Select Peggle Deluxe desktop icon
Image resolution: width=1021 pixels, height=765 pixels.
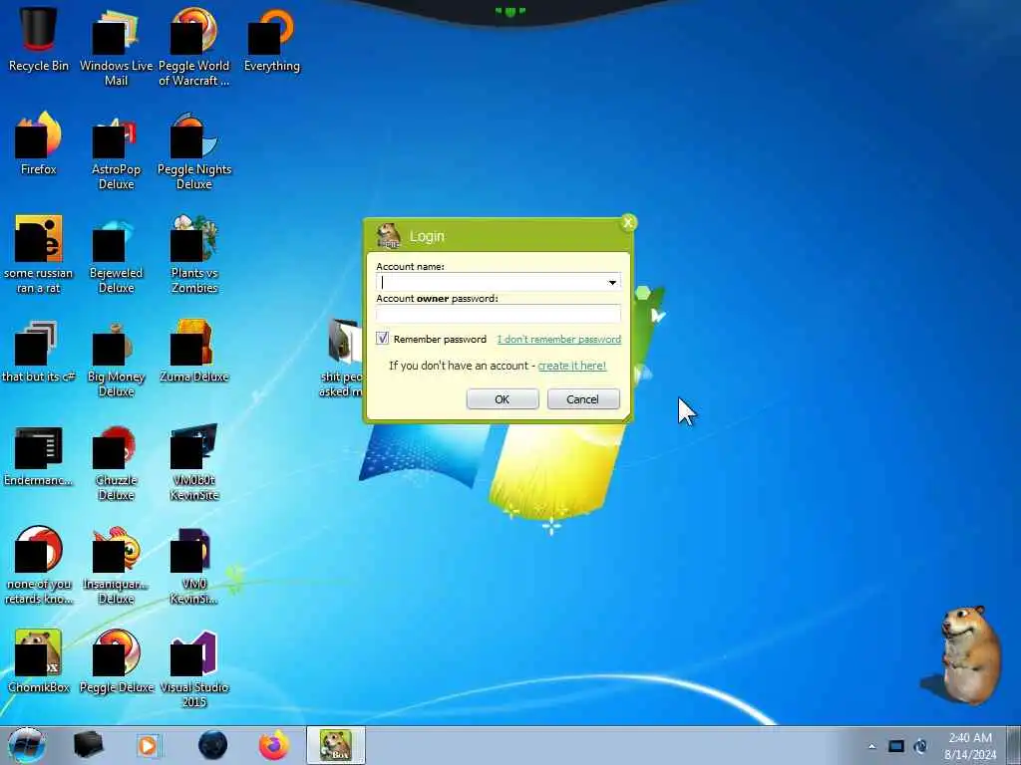[116, 660]
